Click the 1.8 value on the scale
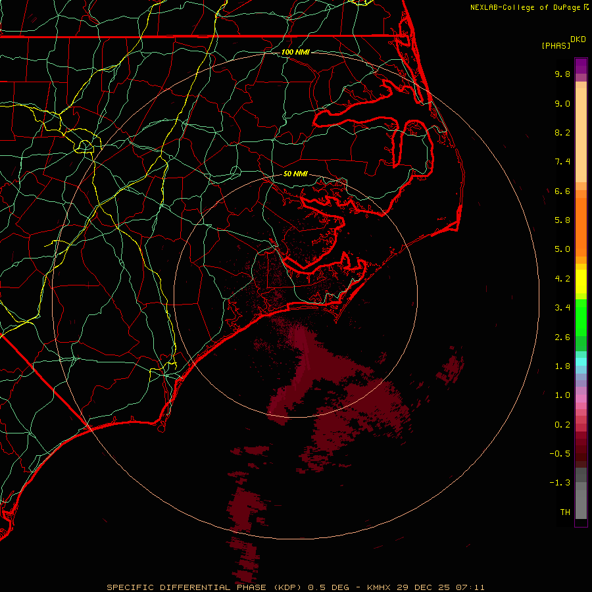 point(562,366)
